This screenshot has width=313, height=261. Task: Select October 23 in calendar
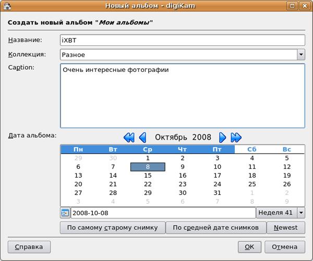point(183,184)
